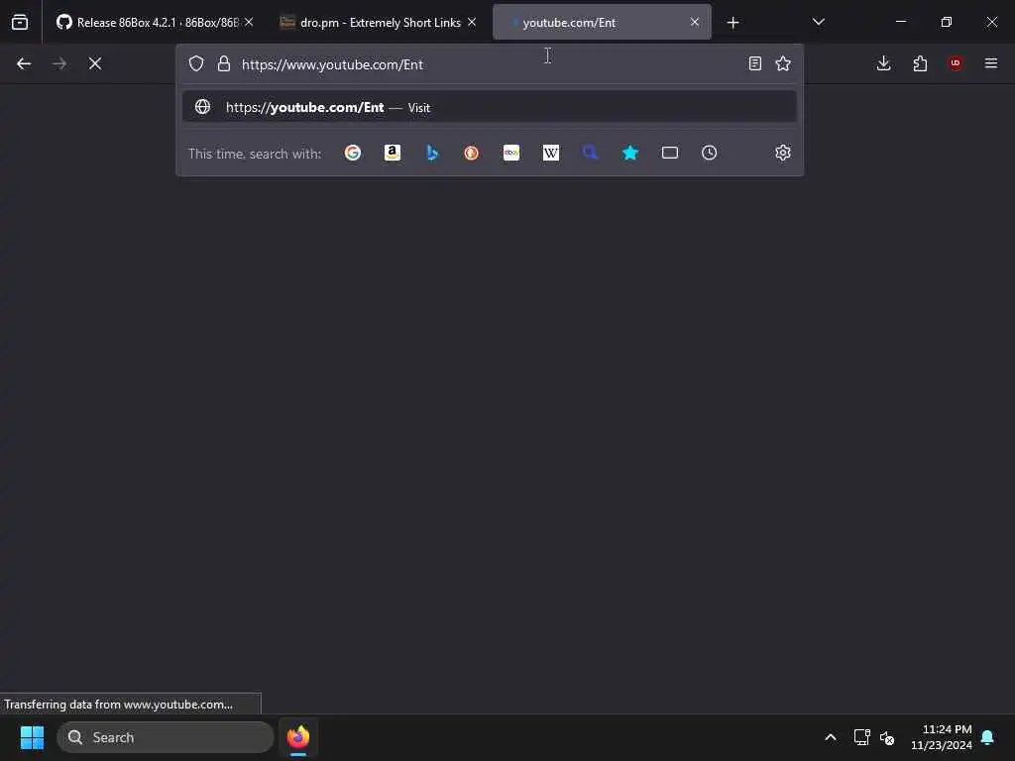This screenshot has width=1015, height=761.
Task: Open the clock and date panel
Action: 942,737
